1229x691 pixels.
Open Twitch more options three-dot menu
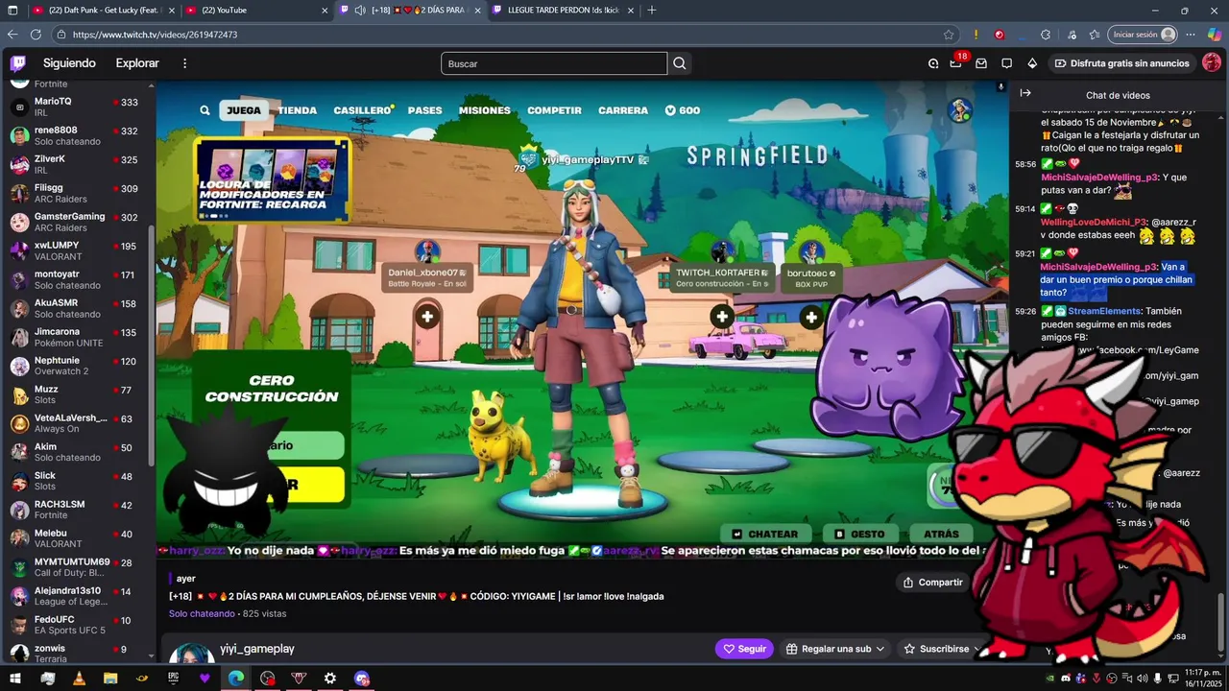[185, 63]
